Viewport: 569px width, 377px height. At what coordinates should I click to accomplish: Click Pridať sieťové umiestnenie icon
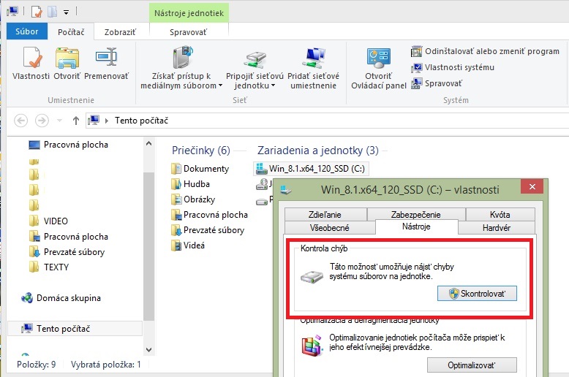(314, 68)
